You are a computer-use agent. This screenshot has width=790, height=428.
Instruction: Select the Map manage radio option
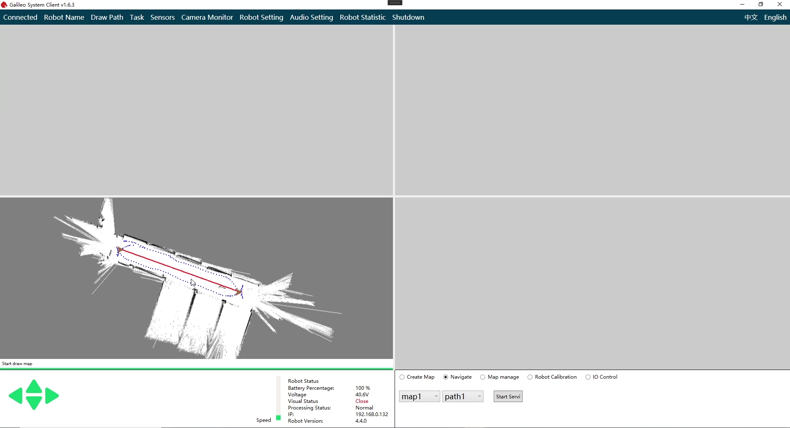click(x=483, y=377)
